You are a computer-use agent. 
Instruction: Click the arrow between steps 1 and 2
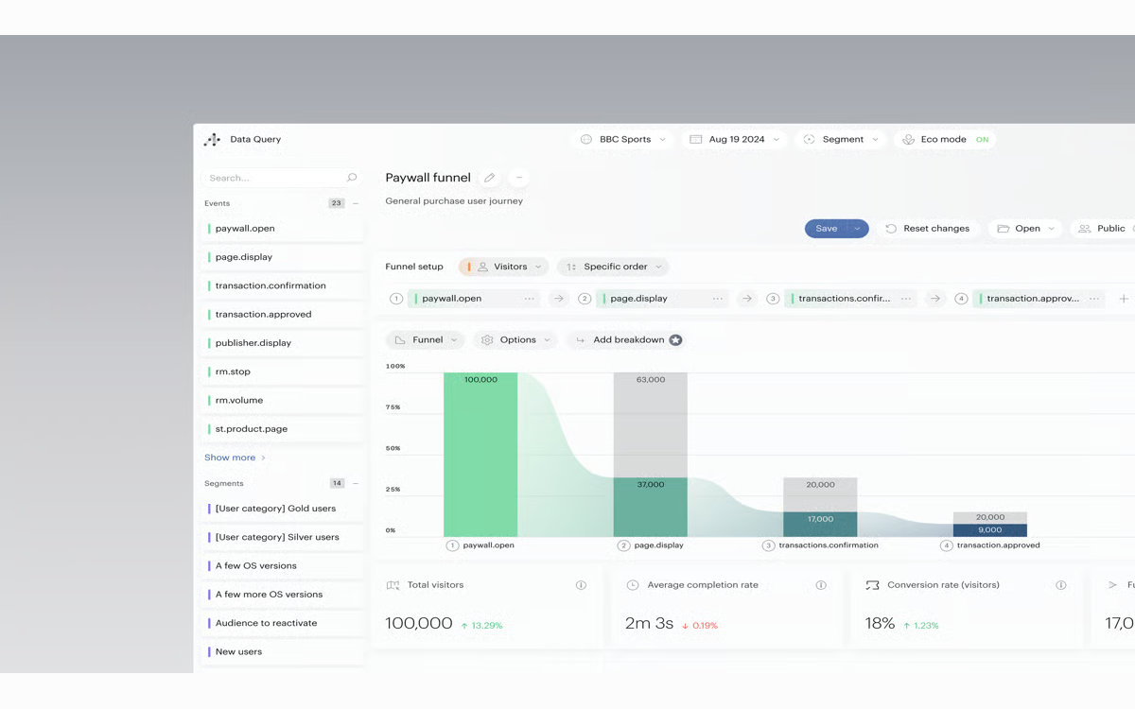coord(559,299)
